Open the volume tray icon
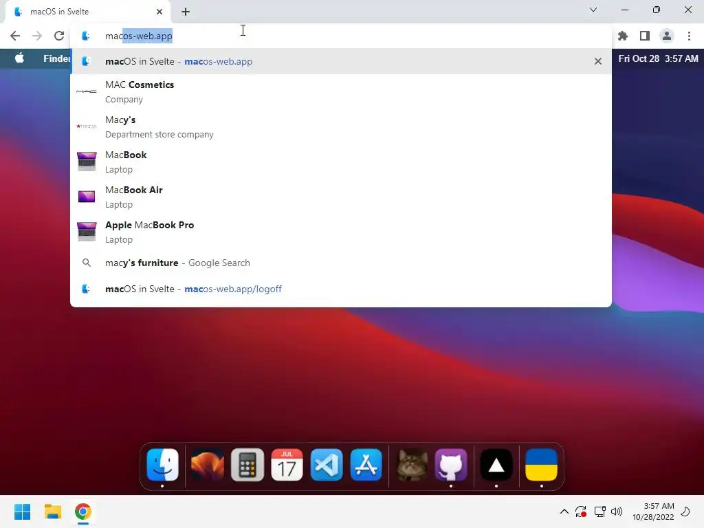The height and width of the screenshot is (528, 704). [617, 511]
